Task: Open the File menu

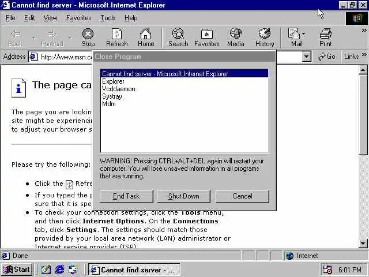Action: pos(10,18)
